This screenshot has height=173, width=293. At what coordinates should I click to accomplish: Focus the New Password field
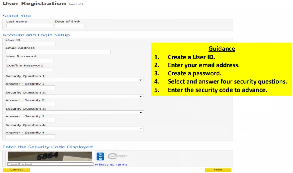coord(29,61)
